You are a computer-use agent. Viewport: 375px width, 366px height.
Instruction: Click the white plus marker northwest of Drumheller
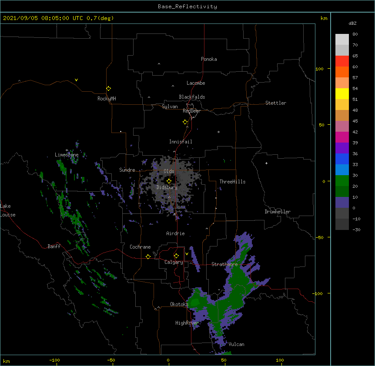(266, 163)
